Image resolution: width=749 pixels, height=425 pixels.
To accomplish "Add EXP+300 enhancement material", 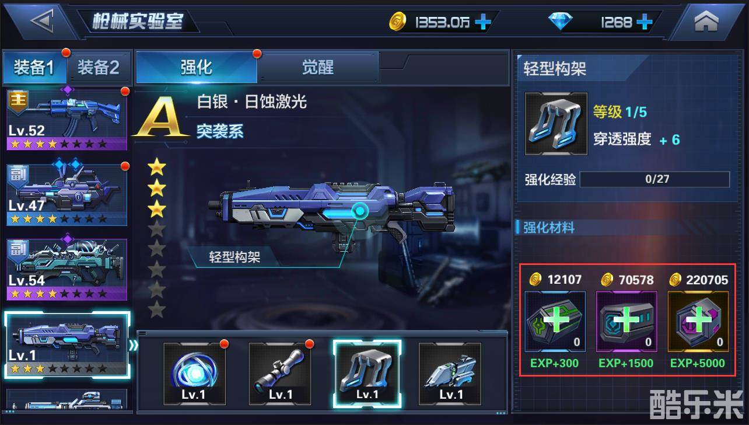I will coord(555,321).
